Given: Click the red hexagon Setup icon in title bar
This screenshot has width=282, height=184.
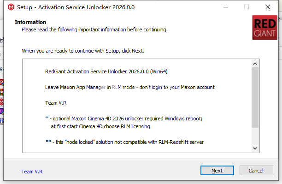Looking at the screenshot, I should tap(11, 7).
